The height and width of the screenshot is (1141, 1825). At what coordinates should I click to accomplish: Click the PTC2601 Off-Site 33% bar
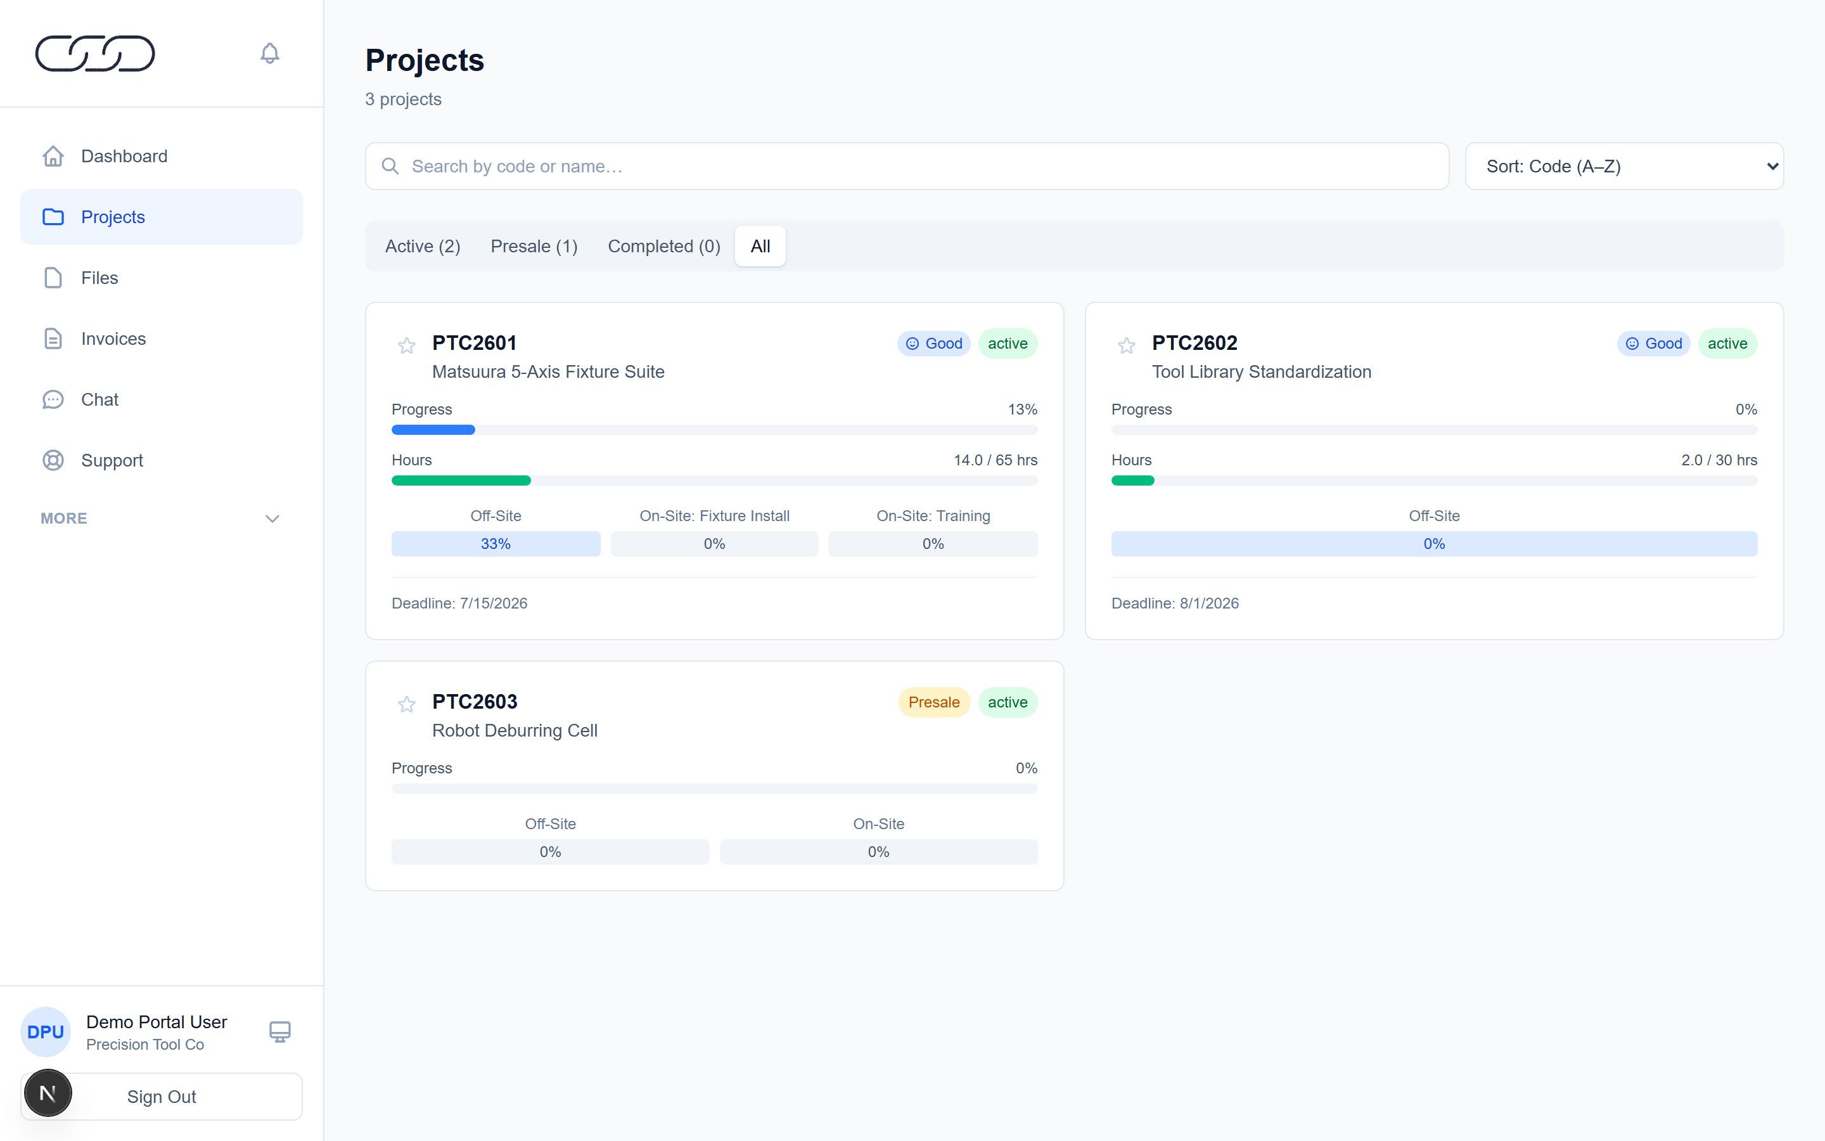pyautogui.click(x=496, y=544)
